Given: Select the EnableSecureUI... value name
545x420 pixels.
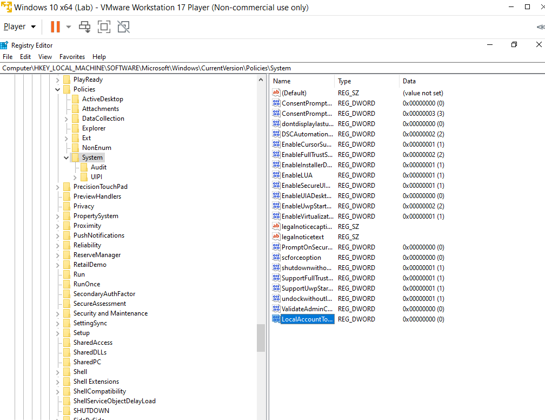Looking at the screenshot, I should (x=306, y=186).
